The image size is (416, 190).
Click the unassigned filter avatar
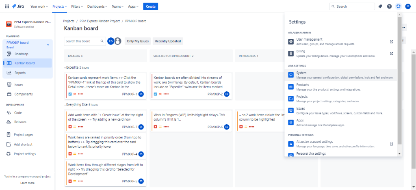click(x=118, y=41)
